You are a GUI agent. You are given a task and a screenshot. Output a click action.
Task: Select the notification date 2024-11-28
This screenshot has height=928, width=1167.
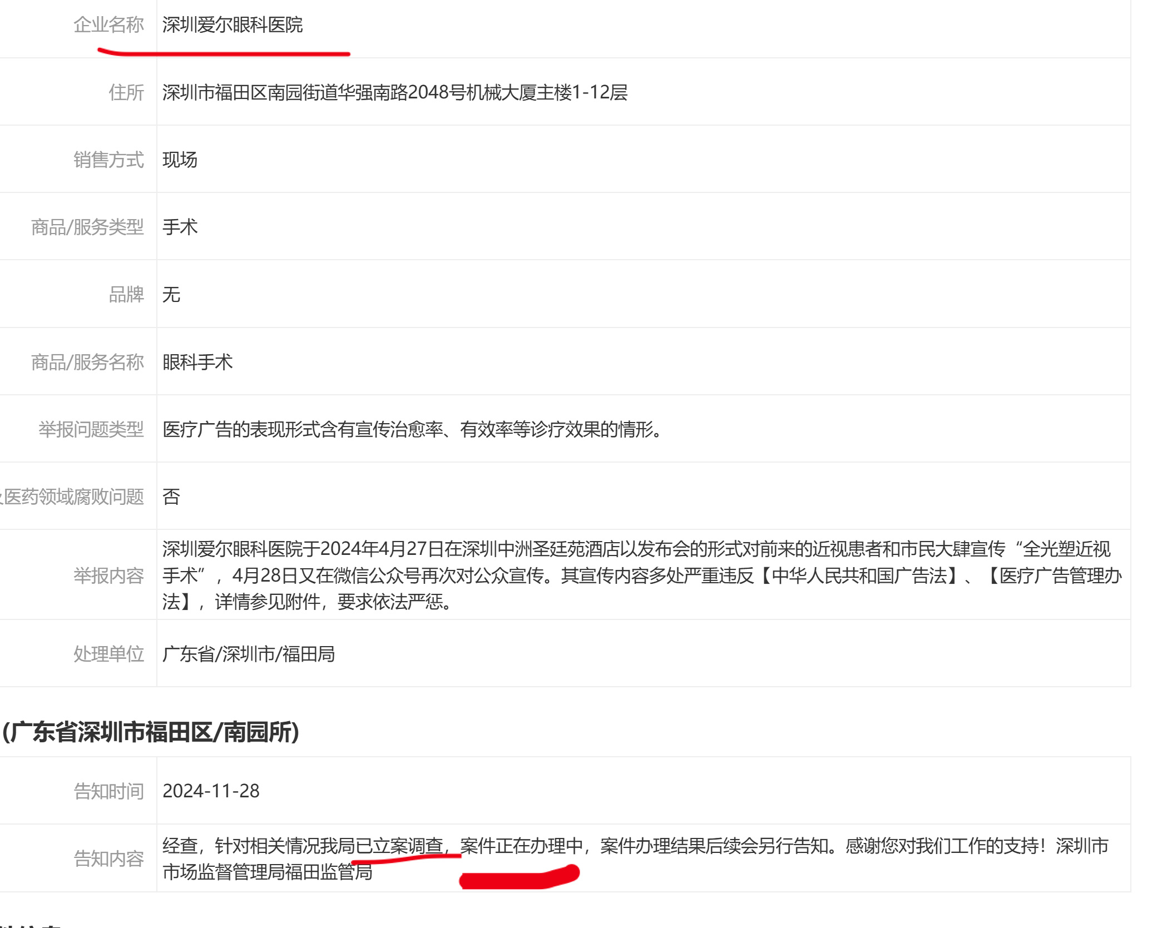coord(211,792)
